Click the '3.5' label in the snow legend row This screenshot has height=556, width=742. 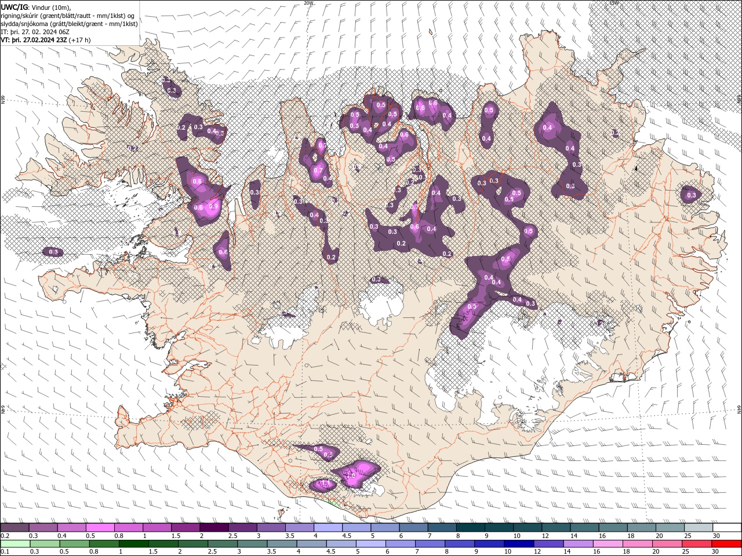290,536
